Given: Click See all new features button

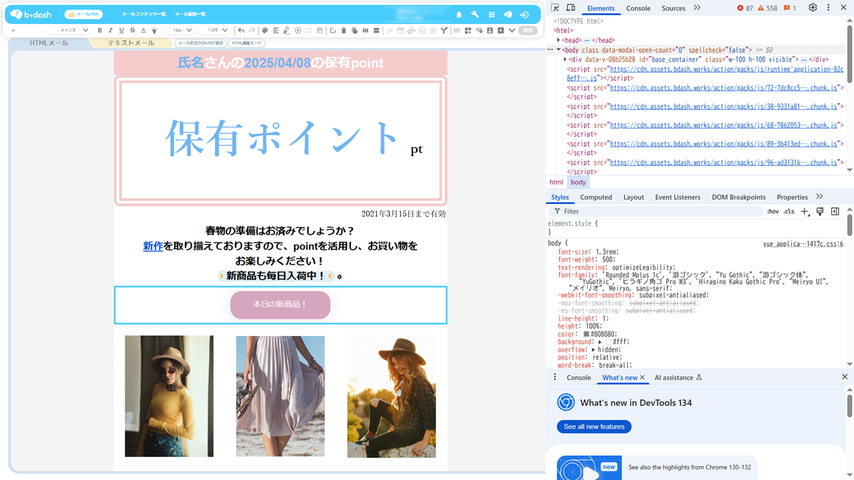Looking at the screenshot, I should coord(594,427).
